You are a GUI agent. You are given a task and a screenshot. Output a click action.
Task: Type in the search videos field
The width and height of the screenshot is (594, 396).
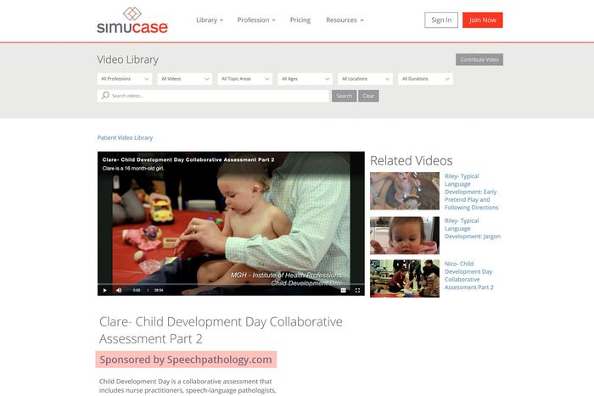216,96
